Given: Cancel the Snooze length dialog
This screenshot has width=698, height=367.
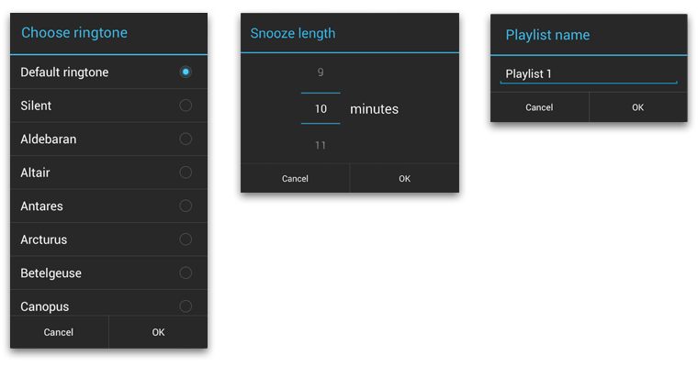Looking at the screenshot, I should (295, 179).
